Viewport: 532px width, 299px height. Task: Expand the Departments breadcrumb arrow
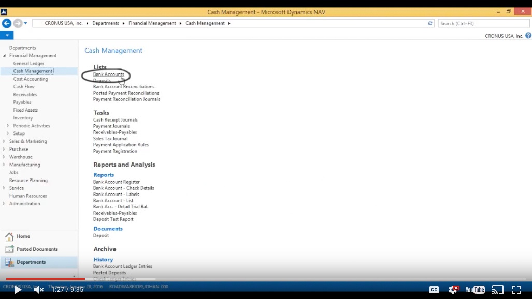click(123, 23)
